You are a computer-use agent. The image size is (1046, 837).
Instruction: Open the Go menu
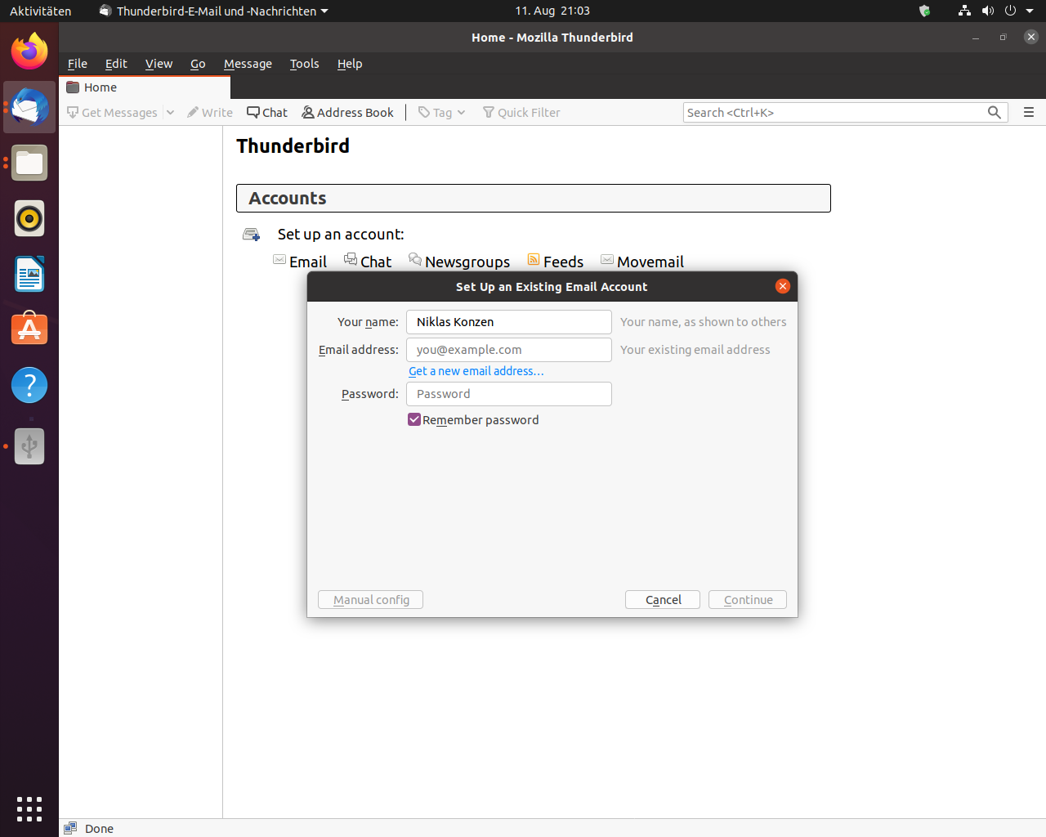(x=198, y=64)
